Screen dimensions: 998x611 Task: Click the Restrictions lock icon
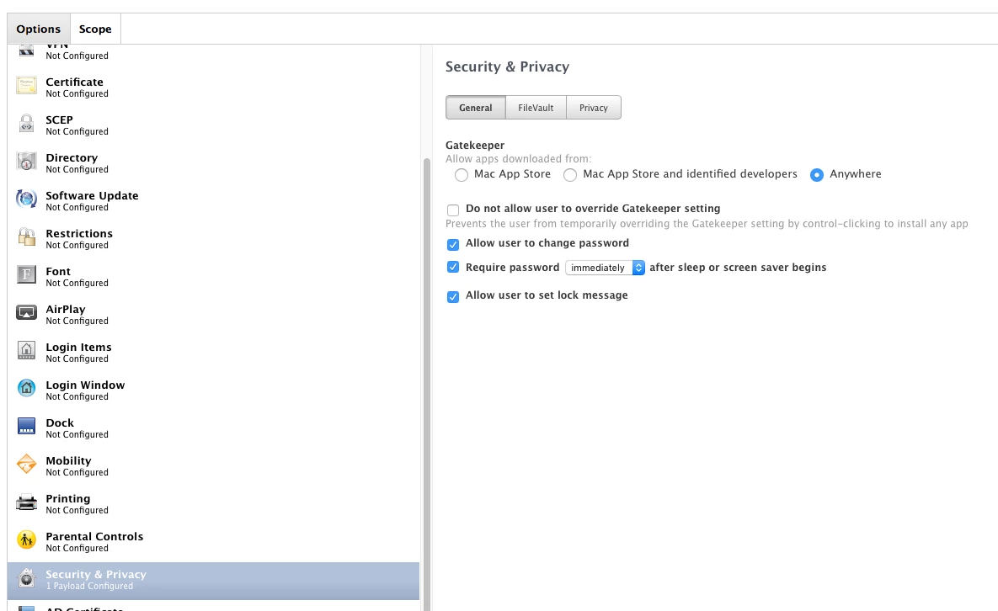[x=26, y=237]
